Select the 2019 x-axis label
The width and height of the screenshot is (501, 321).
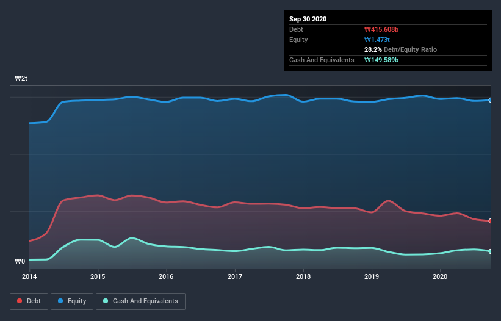372,276
